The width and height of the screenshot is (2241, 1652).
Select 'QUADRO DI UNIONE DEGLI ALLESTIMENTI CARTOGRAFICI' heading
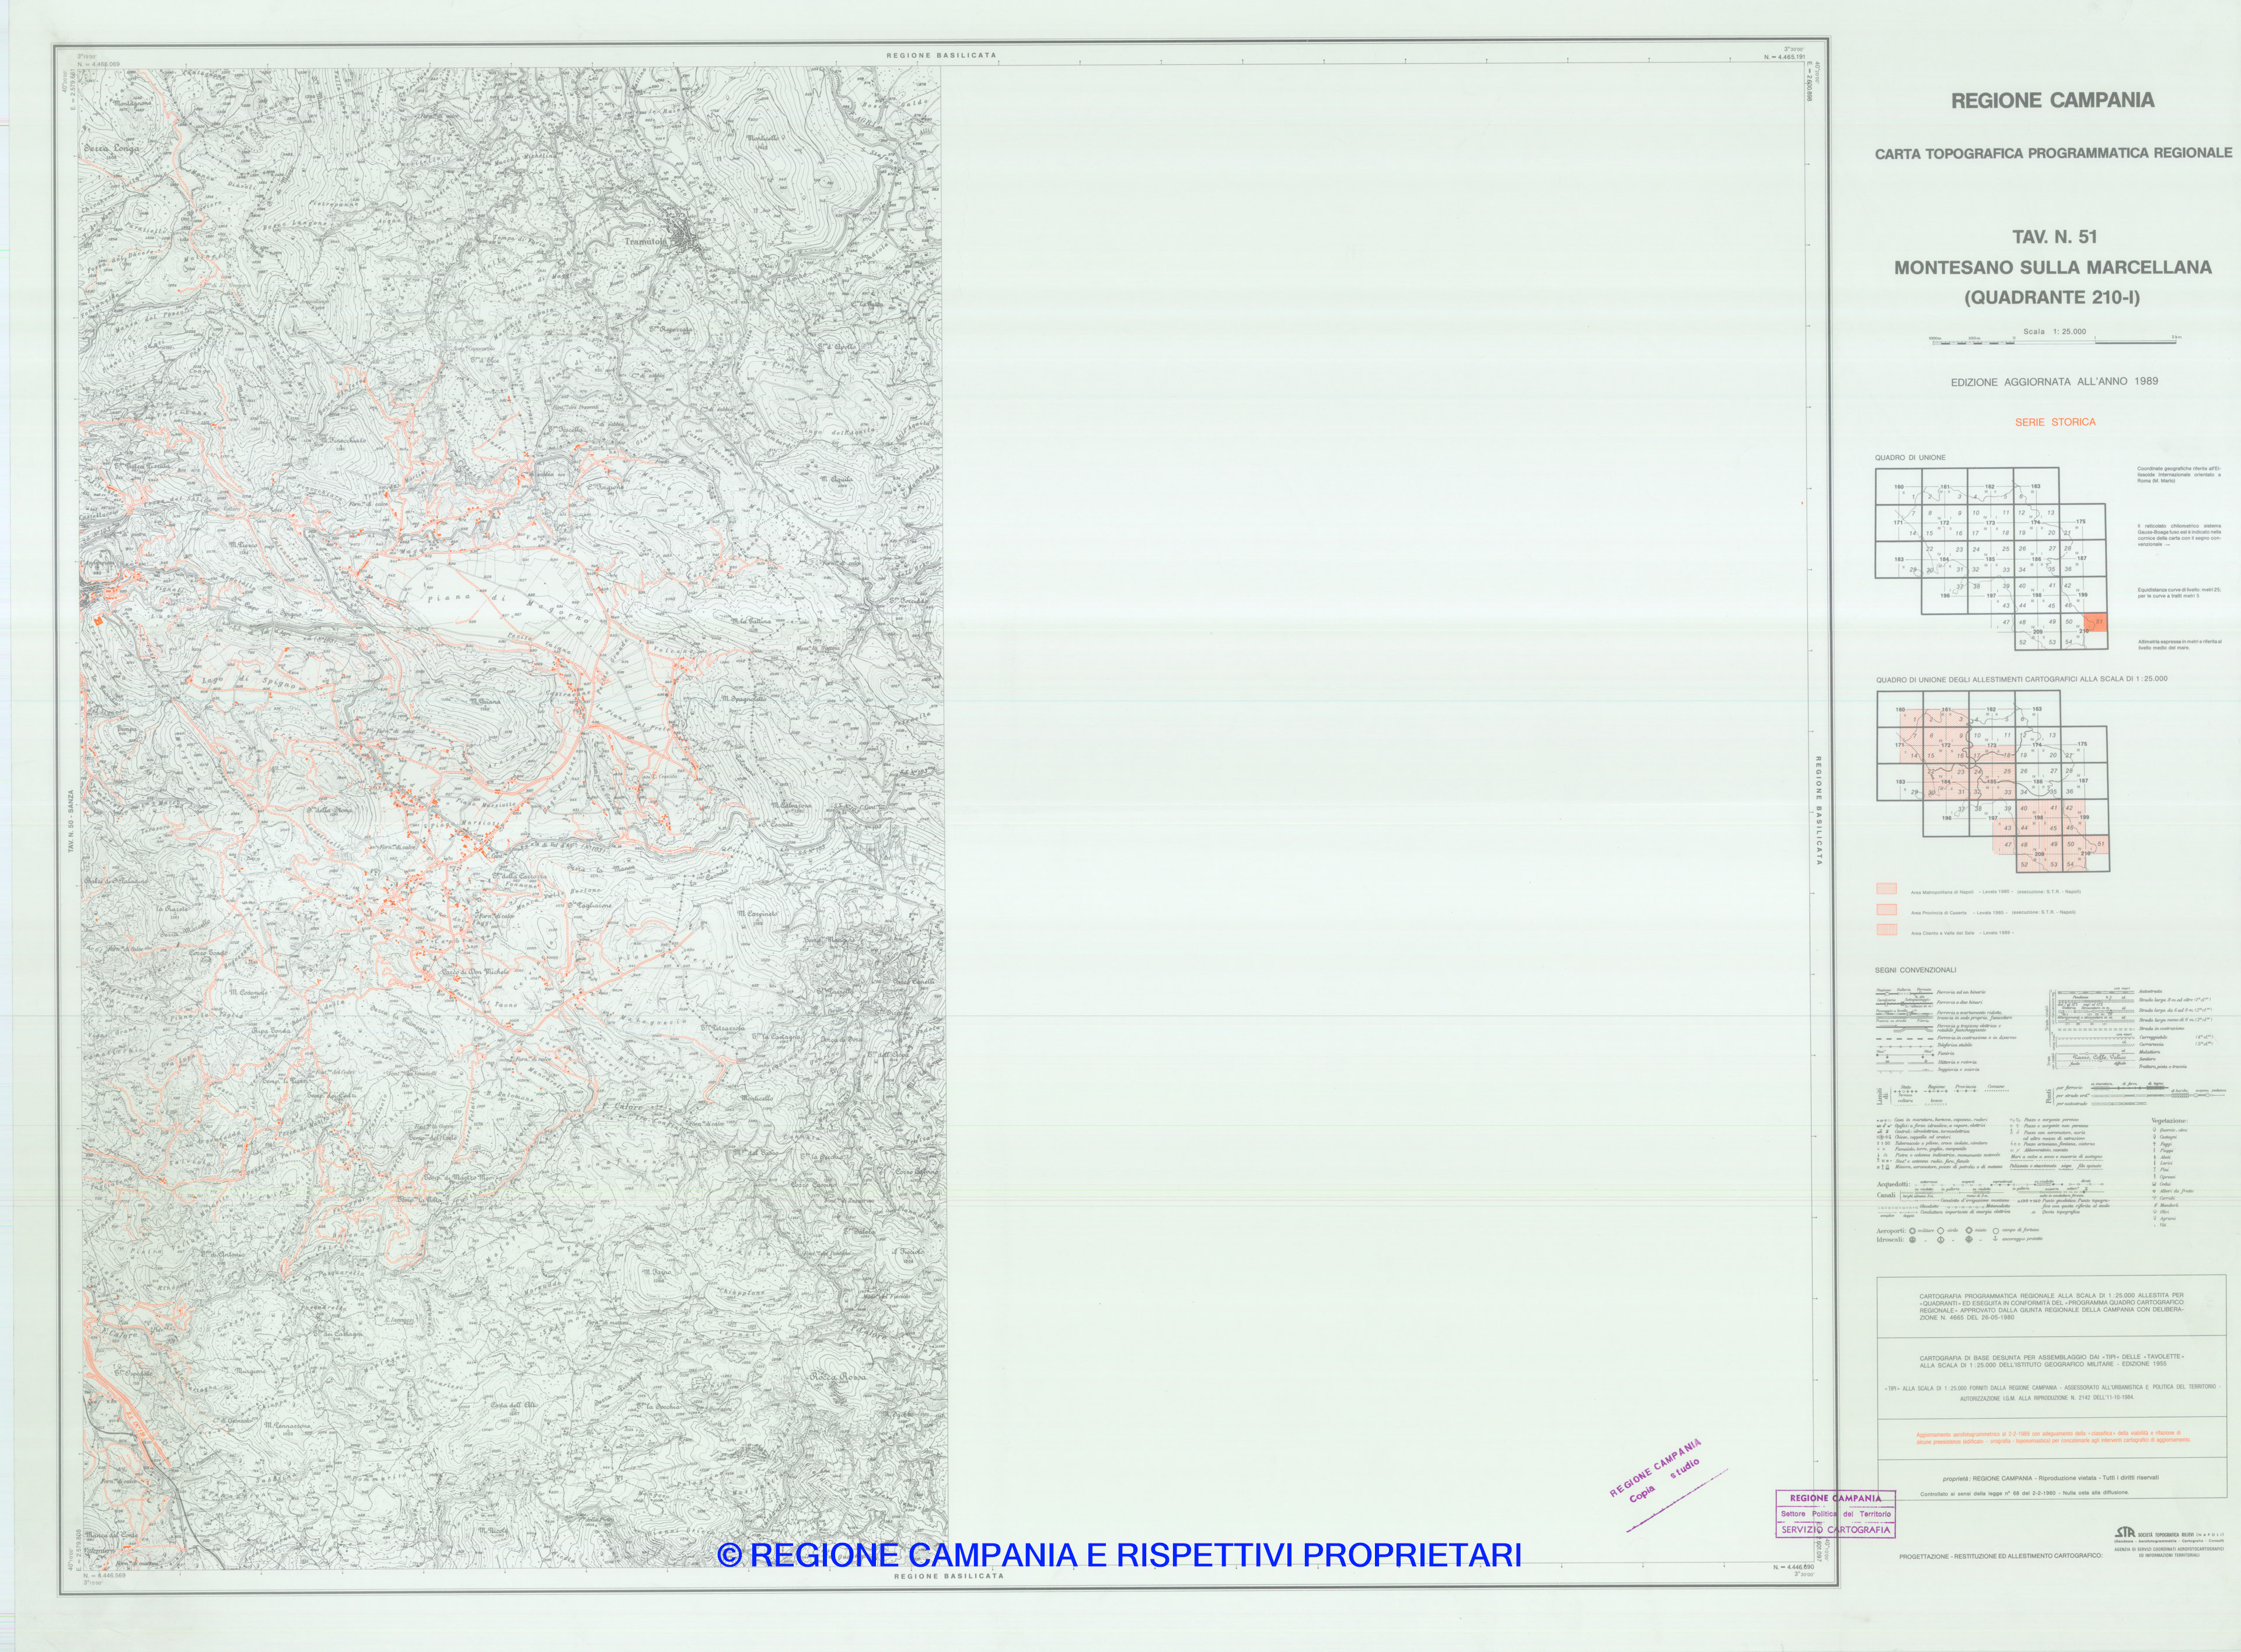click(2022, 679)
